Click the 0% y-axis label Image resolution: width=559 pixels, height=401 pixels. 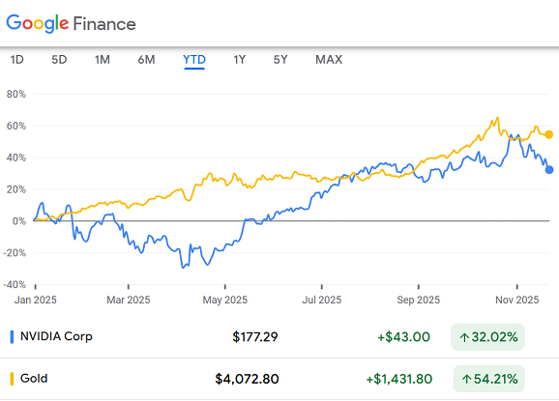[19, 221]
